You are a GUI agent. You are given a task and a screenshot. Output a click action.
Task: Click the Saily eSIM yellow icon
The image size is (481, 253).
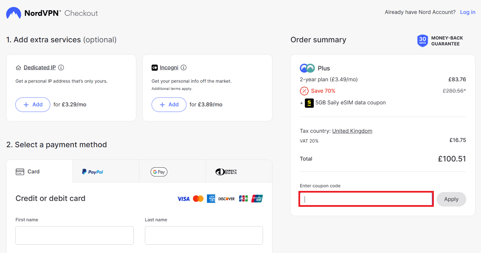click(309, 103)
